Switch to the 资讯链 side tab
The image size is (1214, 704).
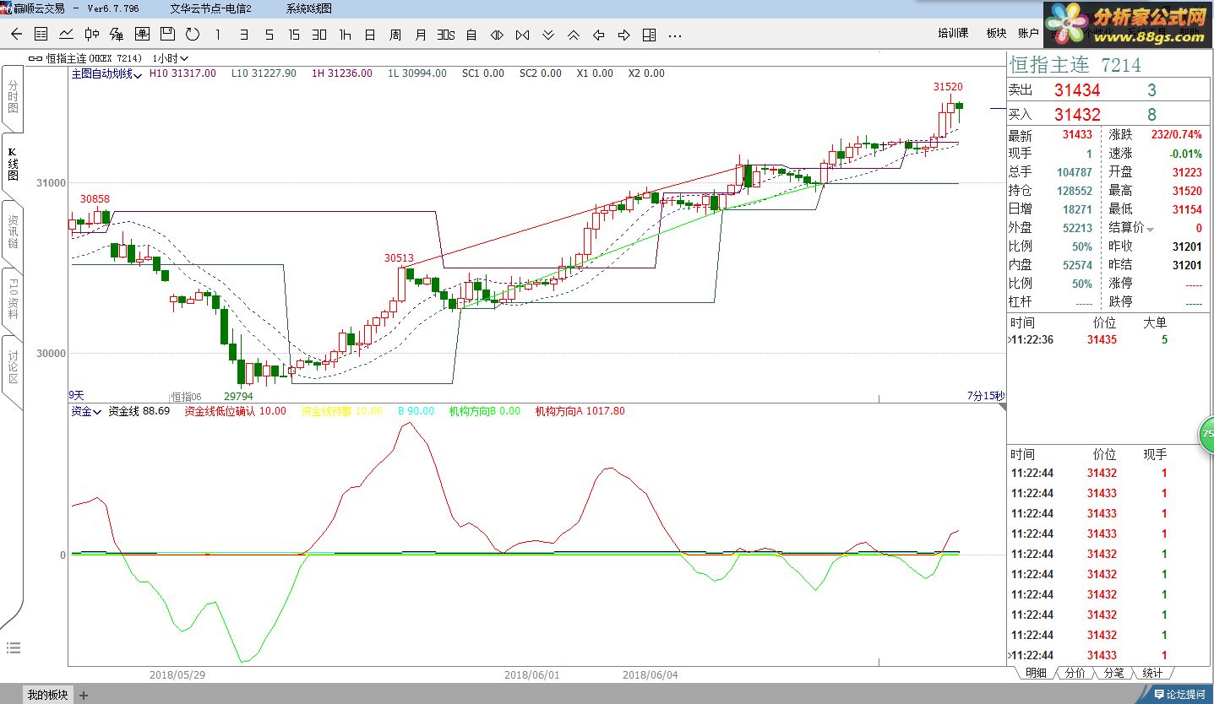13,231
